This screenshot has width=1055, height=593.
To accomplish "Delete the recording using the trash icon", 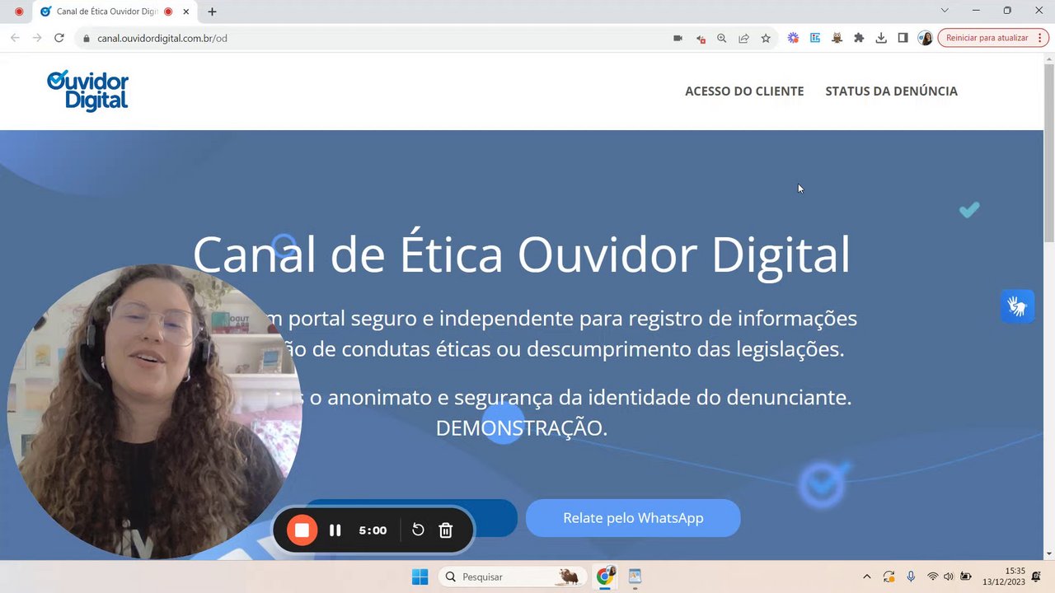I will [446, 530].
